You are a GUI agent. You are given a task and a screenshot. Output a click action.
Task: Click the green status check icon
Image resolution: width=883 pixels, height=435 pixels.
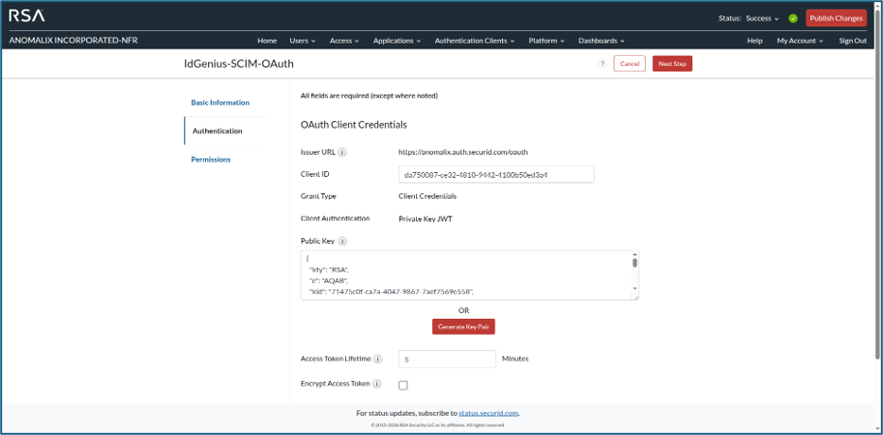click(x=793, y=18)
